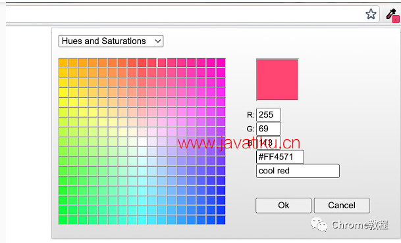The height and width of the screenshot is (243, 401).
Task: Select the bottom-right blue swatch
Action: coord(221,220)
